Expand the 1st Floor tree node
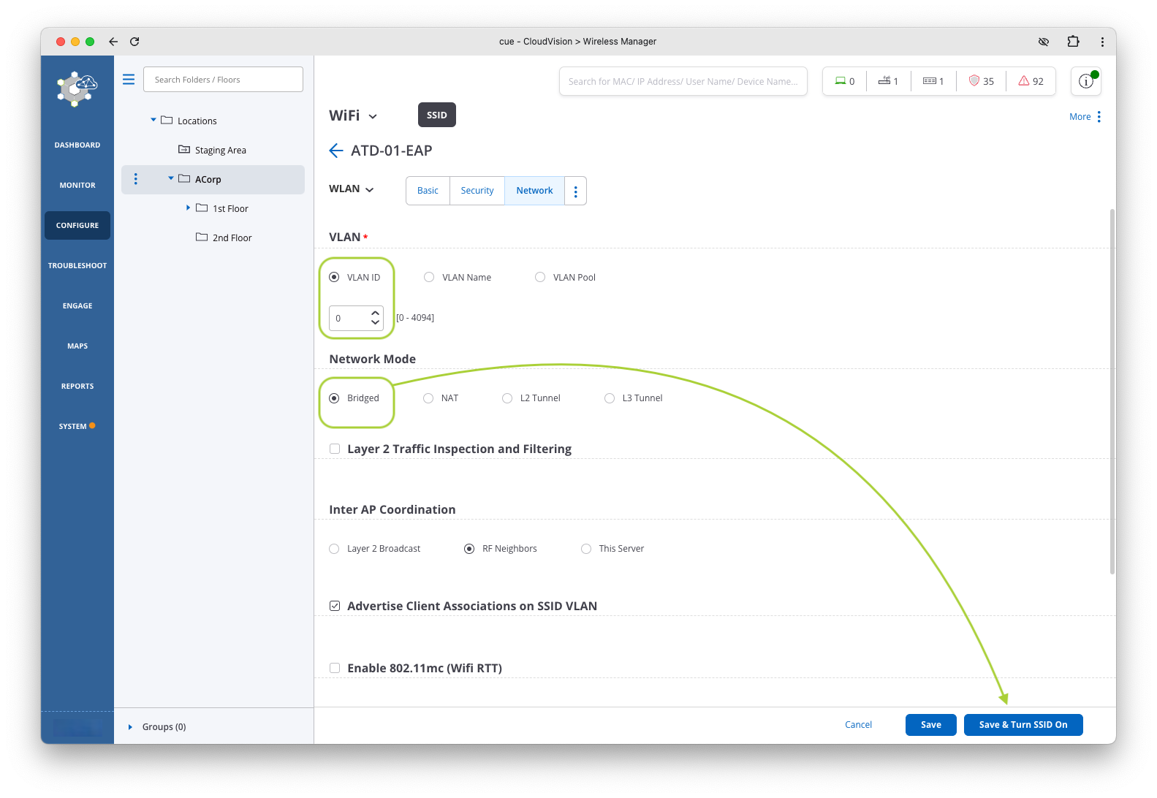This screenshot has width=1157, height=798. pos(188,208)
